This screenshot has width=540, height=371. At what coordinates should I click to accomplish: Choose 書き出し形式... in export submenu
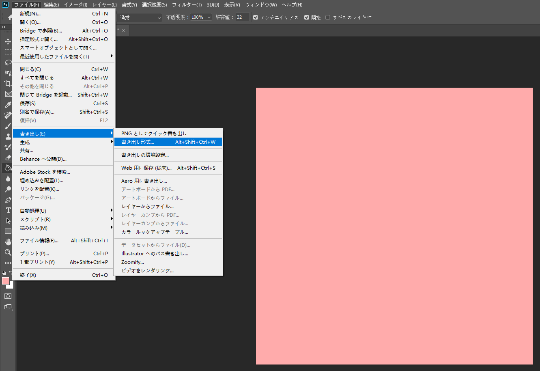click(x=168, y=142)
